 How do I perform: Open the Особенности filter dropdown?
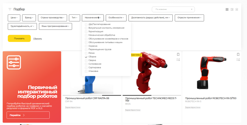[x=116, y=18]
